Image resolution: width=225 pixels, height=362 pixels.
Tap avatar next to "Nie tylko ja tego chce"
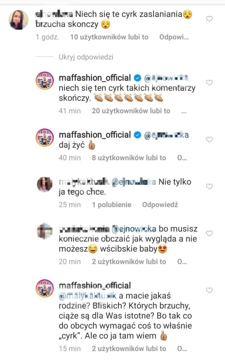(x=44, y=184)
